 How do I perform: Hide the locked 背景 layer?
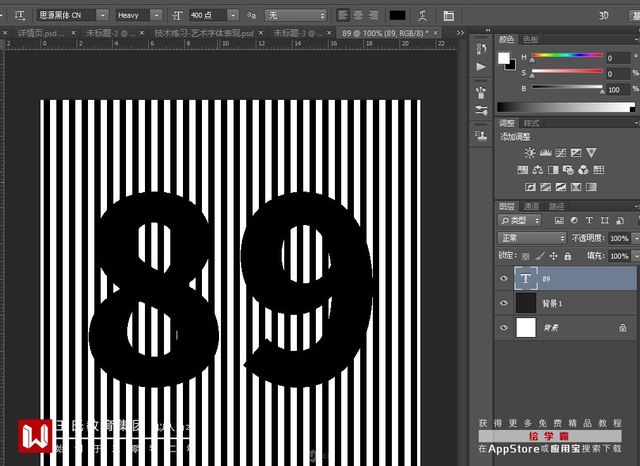pyautogui.click(x=504, y=328)
